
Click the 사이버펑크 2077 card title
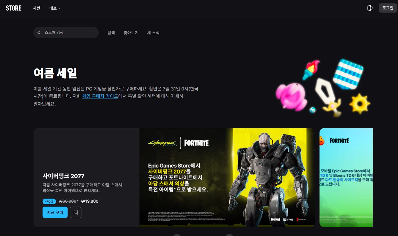(x=64, y=176)
